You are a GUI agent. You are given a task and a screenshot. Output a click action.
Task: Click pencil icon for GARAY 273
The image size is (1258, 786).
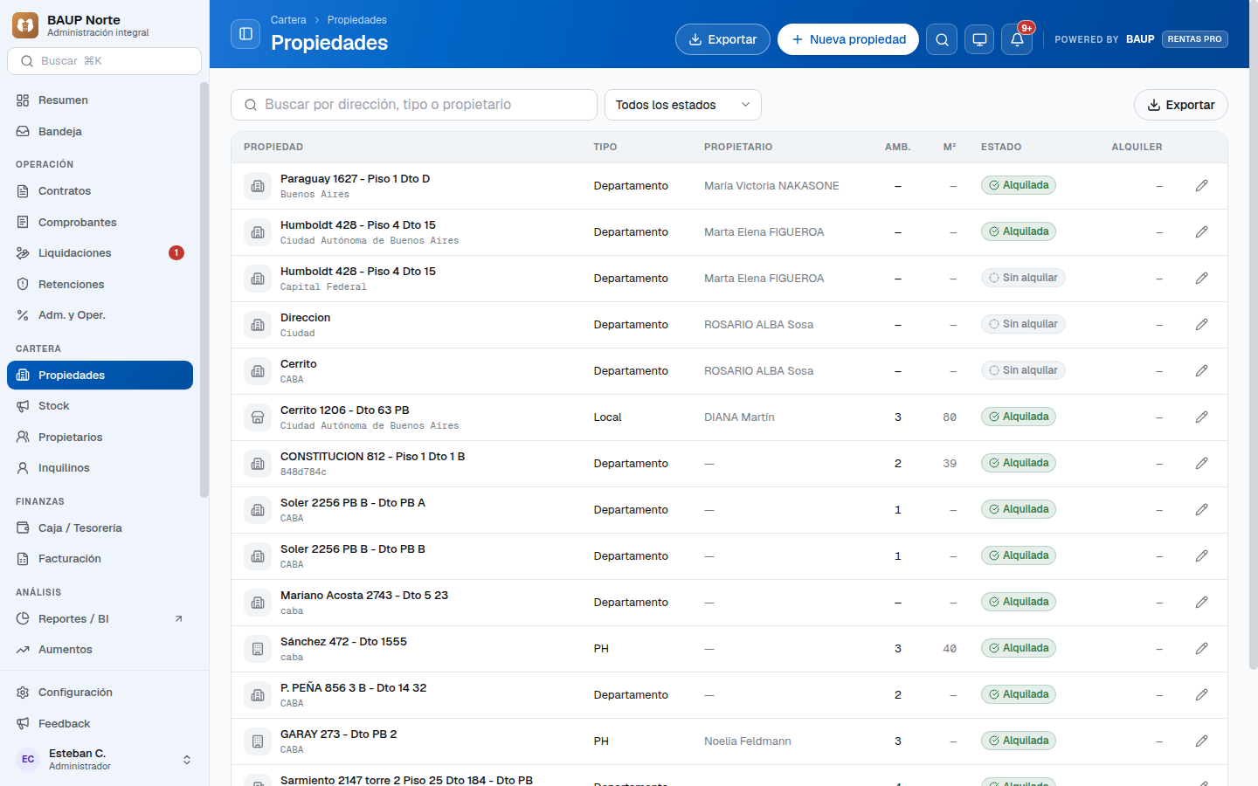1202,741
